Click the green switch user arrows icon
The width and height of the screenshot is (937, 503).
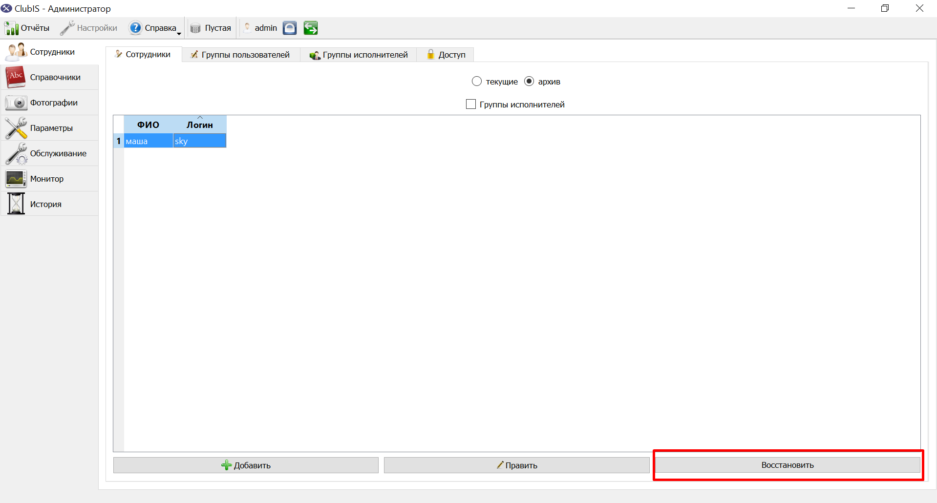[x=310, y=28]
